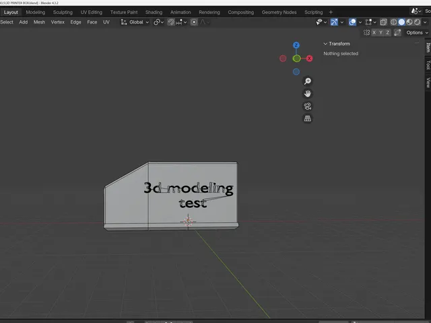
Task: Select material preview viewport shading
Action: click(x=409, y=22)
